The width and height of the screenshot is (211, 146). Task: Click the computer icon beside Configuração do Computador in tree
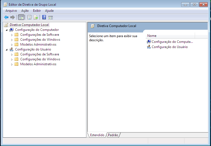(x=11, y=30)
